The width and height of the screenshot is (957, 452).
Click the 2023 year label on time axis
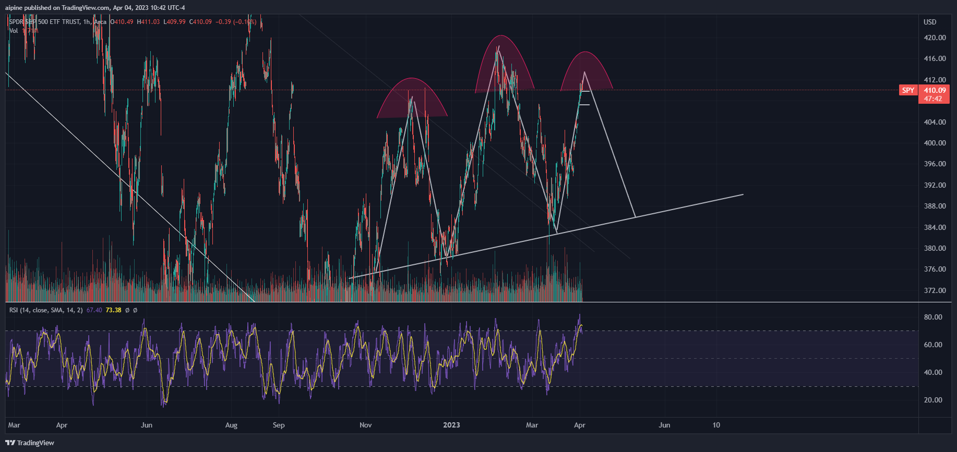[451, 425]
